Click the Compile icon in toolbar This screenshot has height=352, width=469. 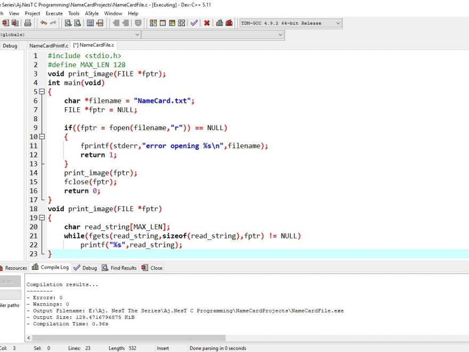tap(153, 23)
